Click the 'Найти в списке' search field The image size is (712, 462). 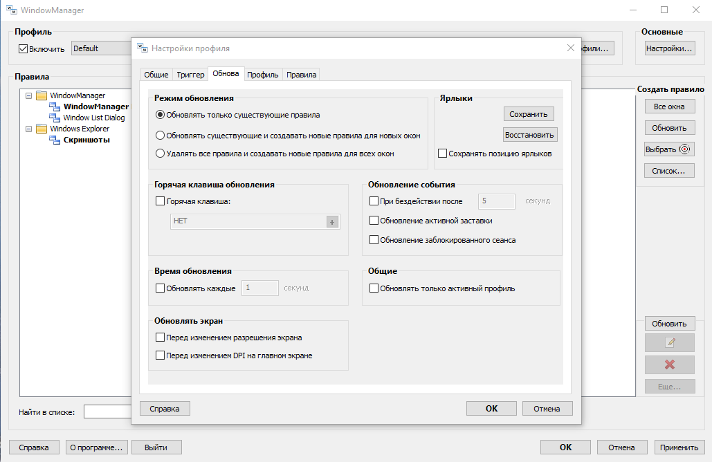[108, 412]
